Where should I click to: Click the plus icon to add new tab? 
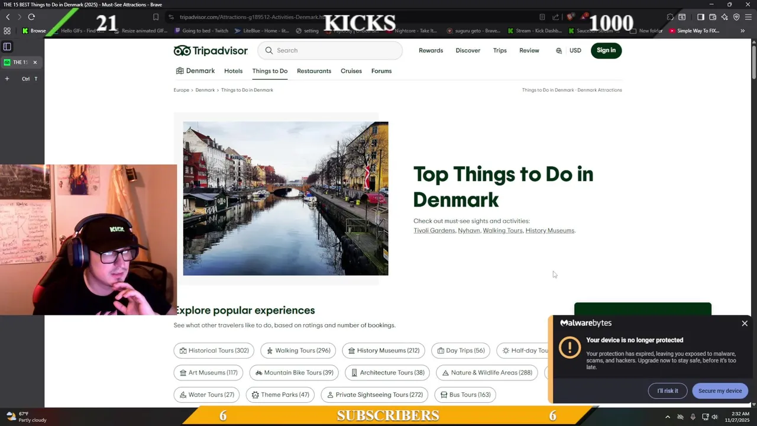tap(7, 79)
